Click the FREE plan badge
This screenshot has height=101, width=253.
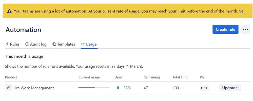click(204, 88)
